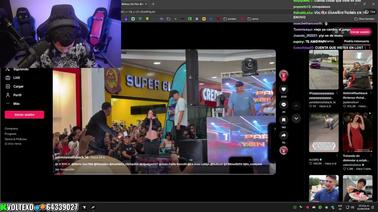Switch the ESP ES input language
378x212 pixels.
(x=340, y=207)
